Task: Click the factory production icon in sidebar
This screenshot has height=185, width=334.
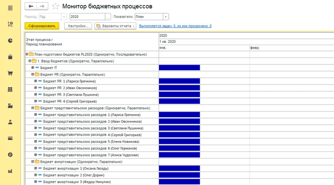Action: (10, 106)
